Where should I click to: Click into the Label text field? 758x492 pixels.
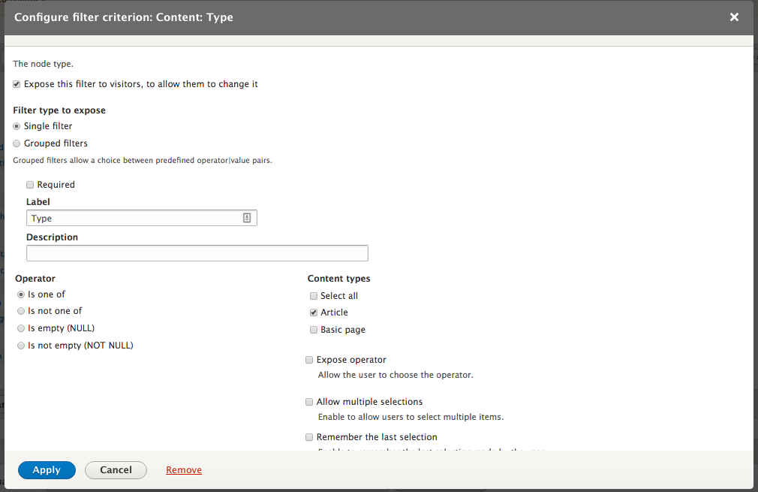(135, 218)
